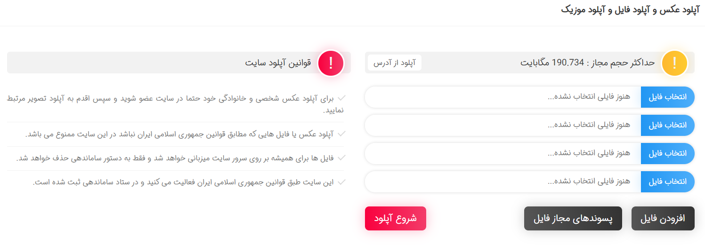Click the third empty file name field

pos(503,153)
